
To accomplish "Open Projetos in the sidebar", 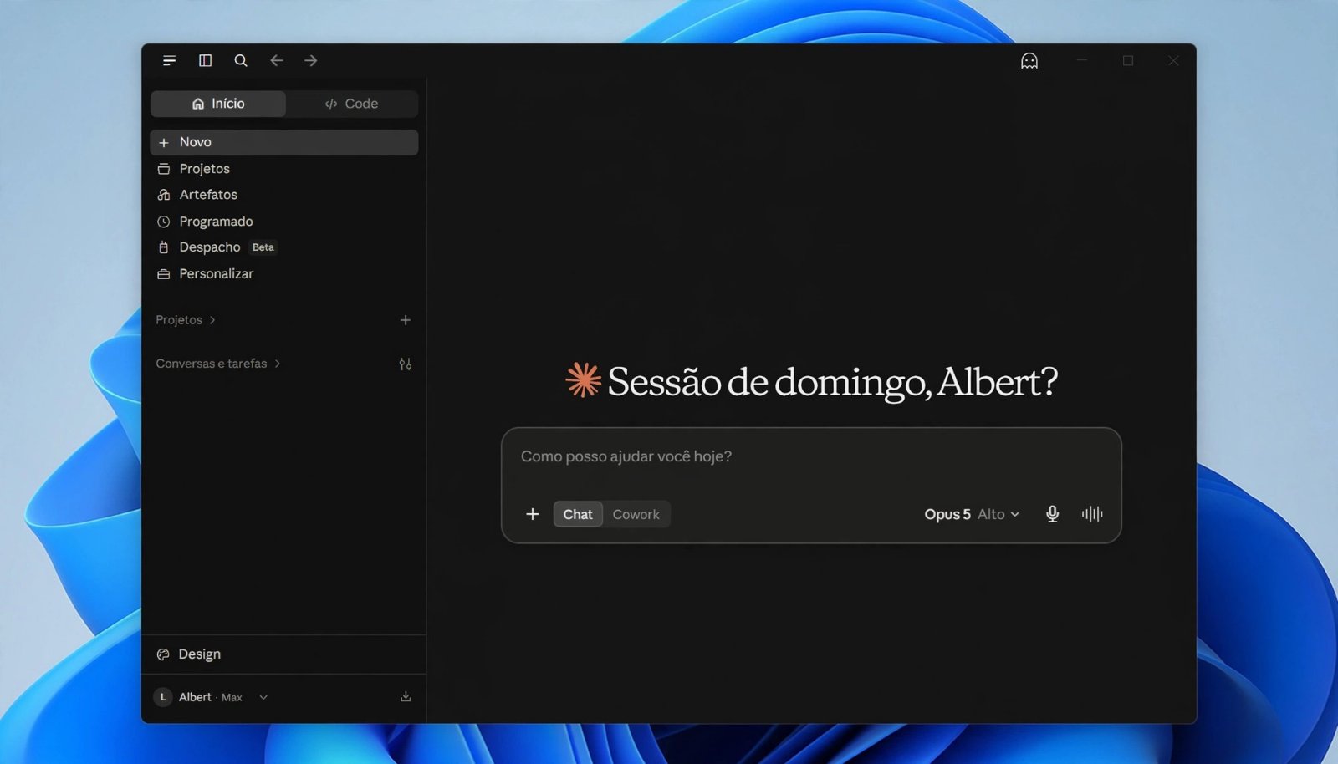I will point(284,169).
